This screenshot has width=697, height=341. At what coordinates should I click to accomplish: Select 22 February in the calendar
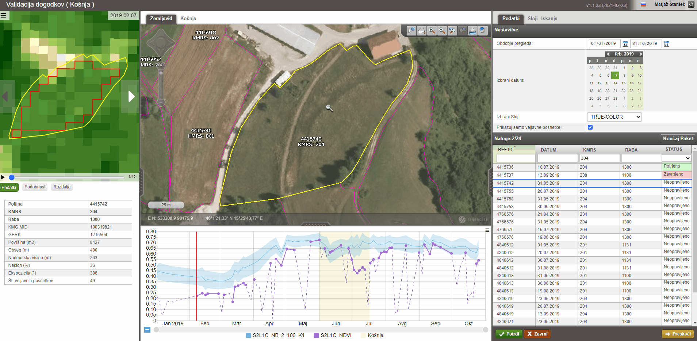(623, 91)
